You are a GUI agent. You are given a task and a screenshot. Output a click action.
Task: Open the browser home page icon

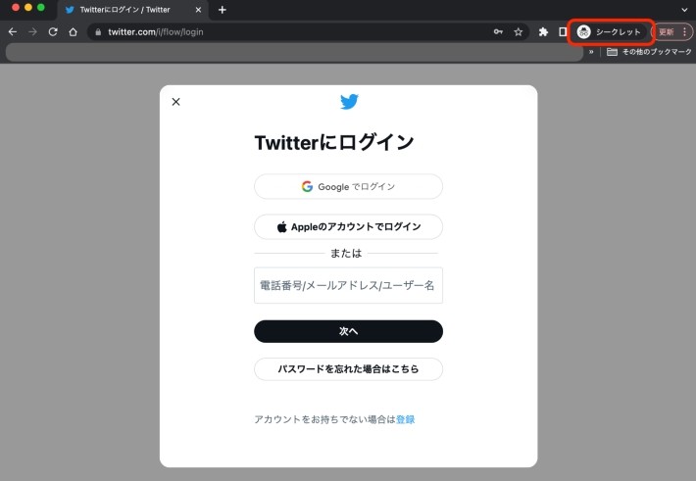(74, 32)
